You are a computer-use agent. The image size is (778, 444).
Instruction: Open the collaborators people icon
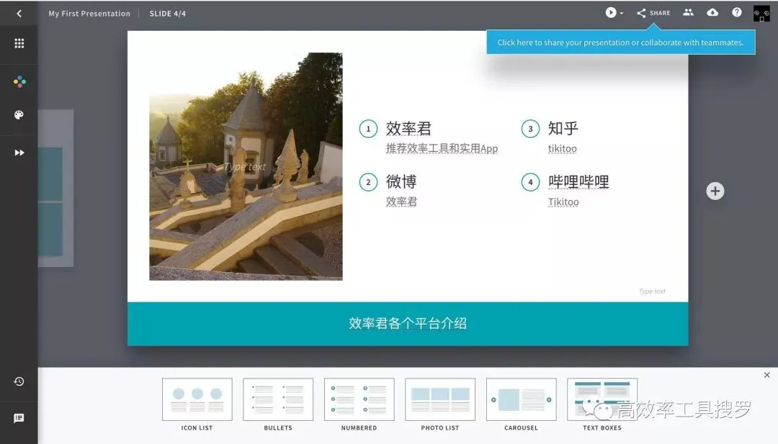(688, 12)
